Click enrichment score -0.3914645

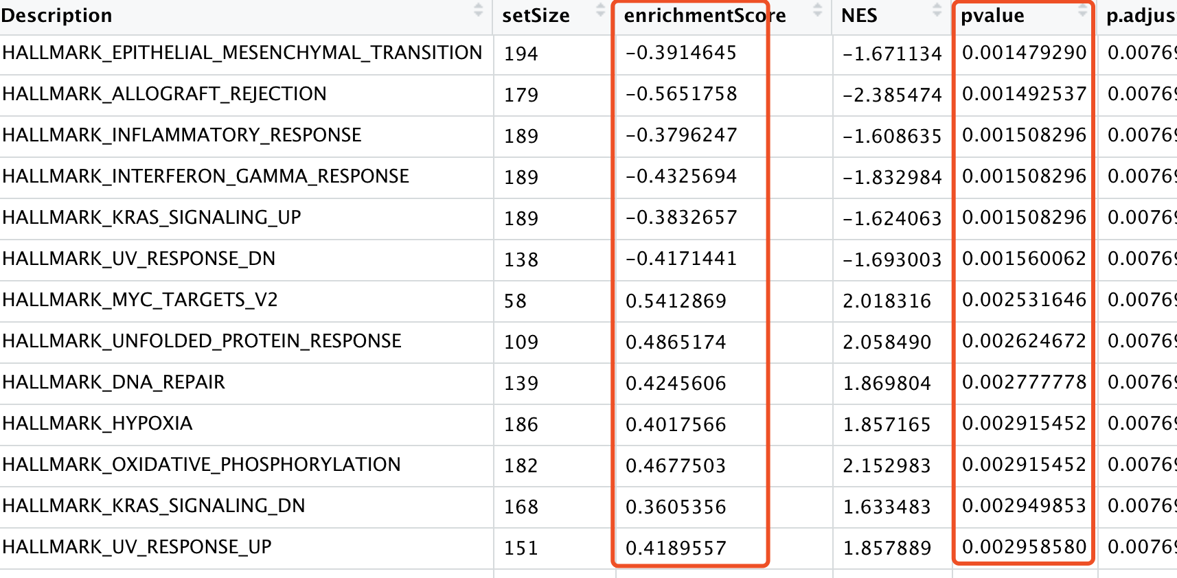click(x=681, y=53)
